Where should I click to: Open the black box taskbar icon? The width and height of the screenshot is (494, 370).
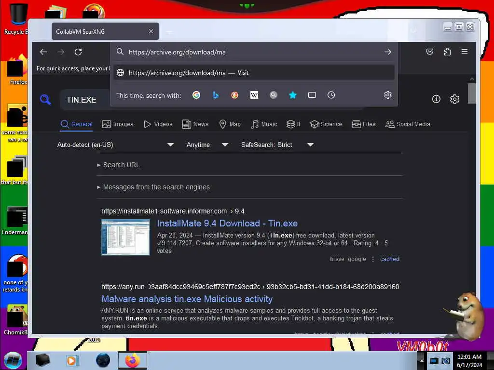(x=42, y=360)
